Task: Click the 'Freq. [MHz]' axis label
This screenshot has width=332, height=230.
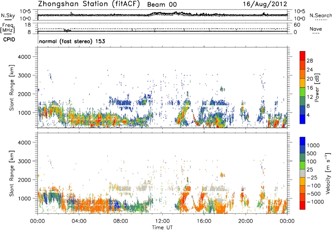Action: 7,28
